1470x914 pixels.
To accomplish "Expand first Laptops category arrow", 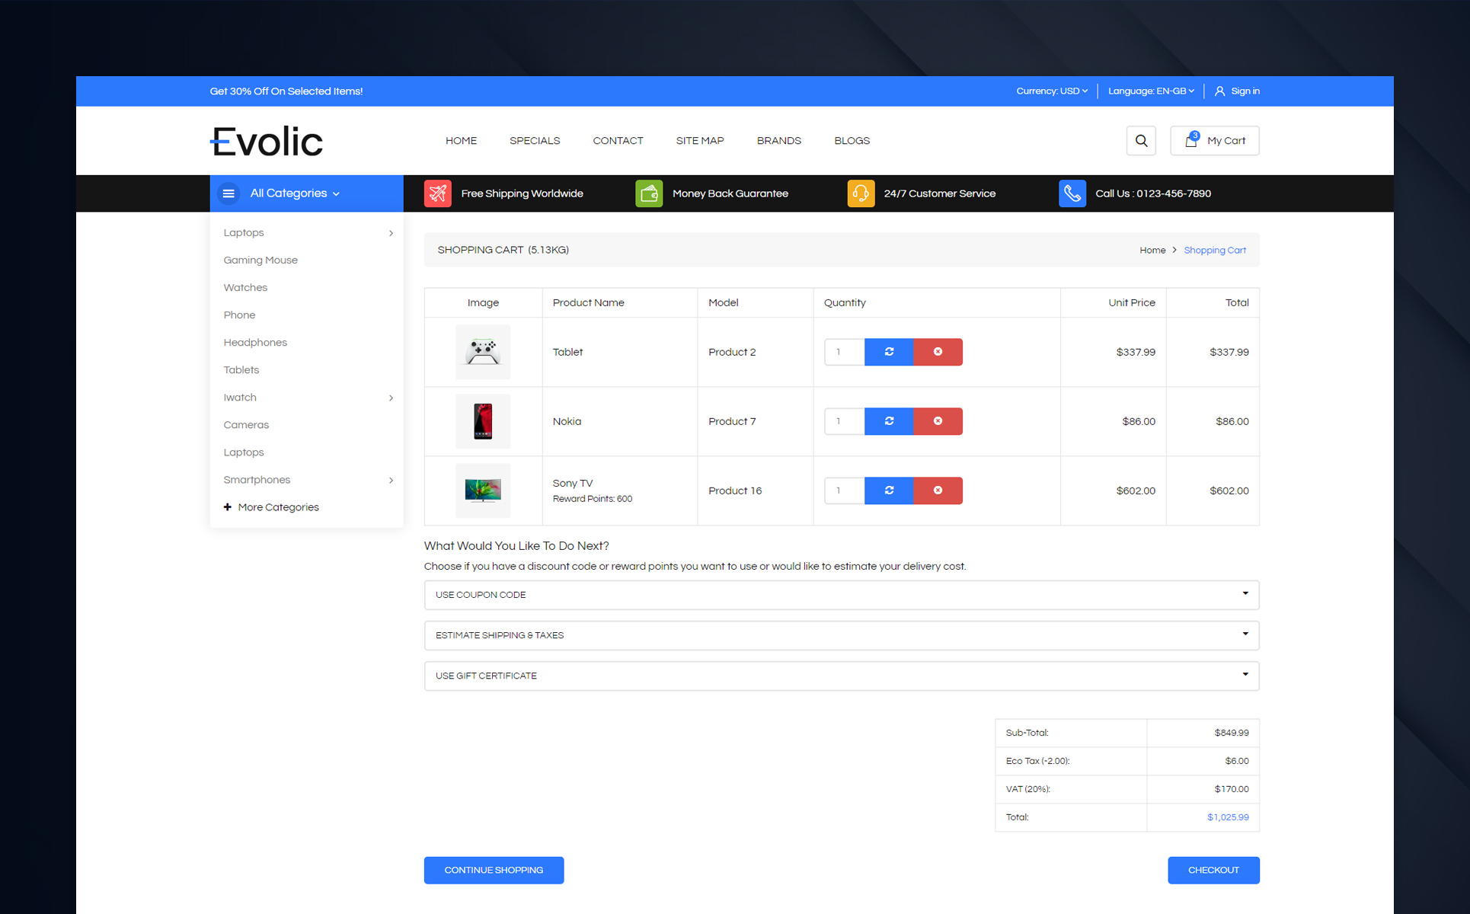I will tap(391, 233).
